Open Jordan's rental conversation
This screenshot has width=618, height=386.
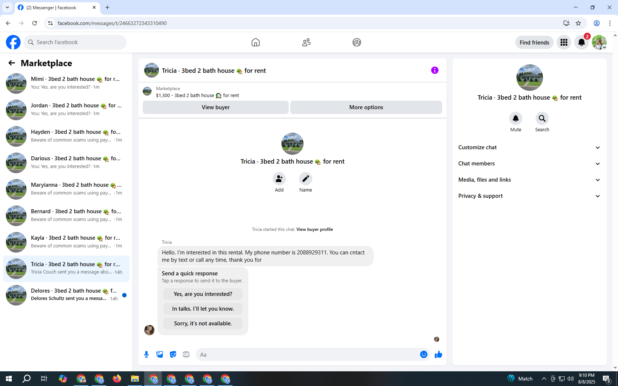(x=66, y=110)
